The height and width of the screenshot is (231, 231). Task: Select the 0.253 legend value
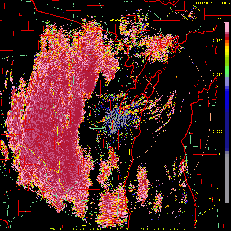[x=217, y=188]
